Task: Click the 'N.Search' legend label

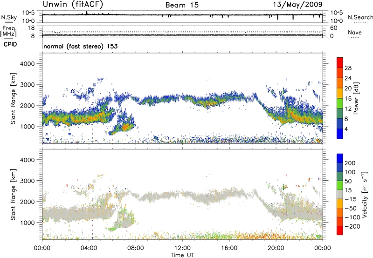Action: 360,17
